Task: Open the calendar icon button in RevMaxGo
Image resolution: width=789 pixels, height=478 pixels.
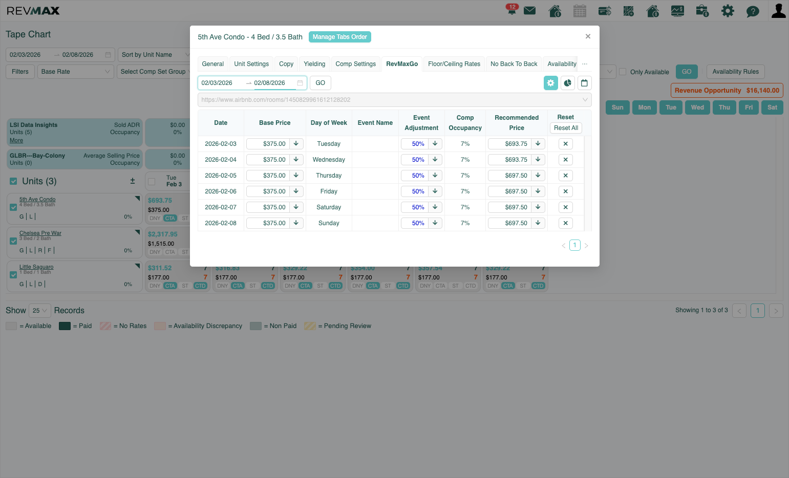Action: click(584, 83)
